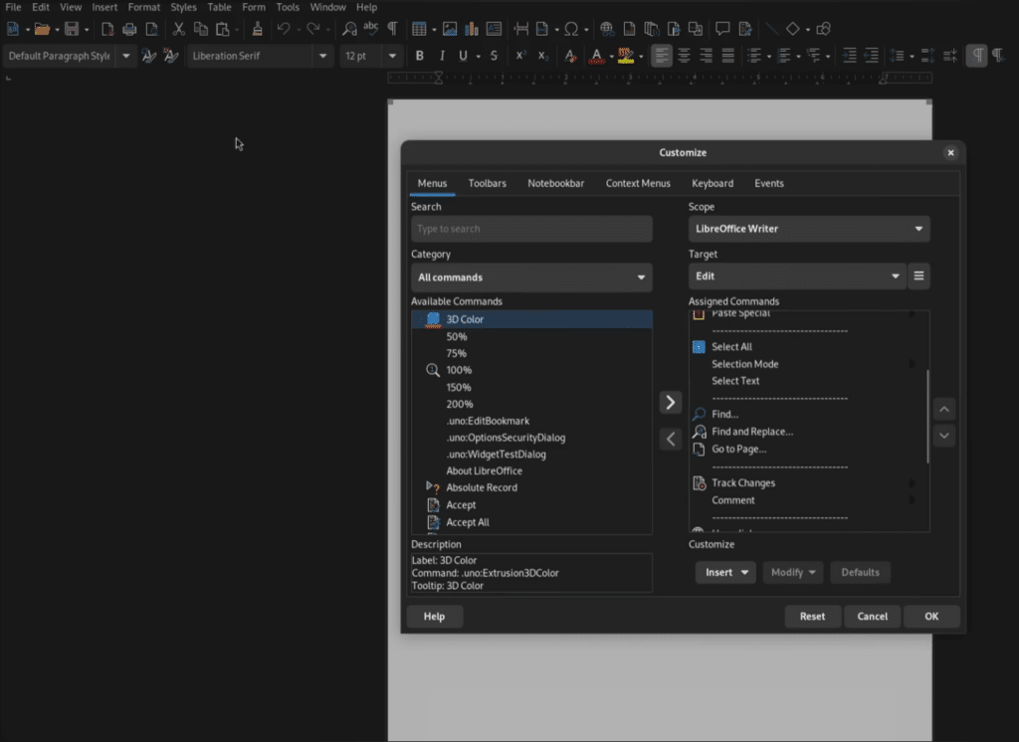Click the Undo arrow icon

click(284, 29)
